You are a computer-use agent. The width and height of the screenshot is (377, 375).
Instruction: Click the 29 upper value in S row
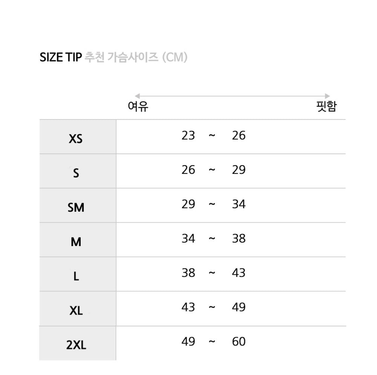coord(239,170)
